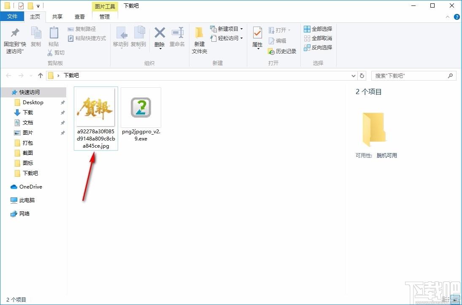The width and height of the screenshot is (462, 305).
Task: Open 文档 in navigation pane
Action: [x=28, y=123]
